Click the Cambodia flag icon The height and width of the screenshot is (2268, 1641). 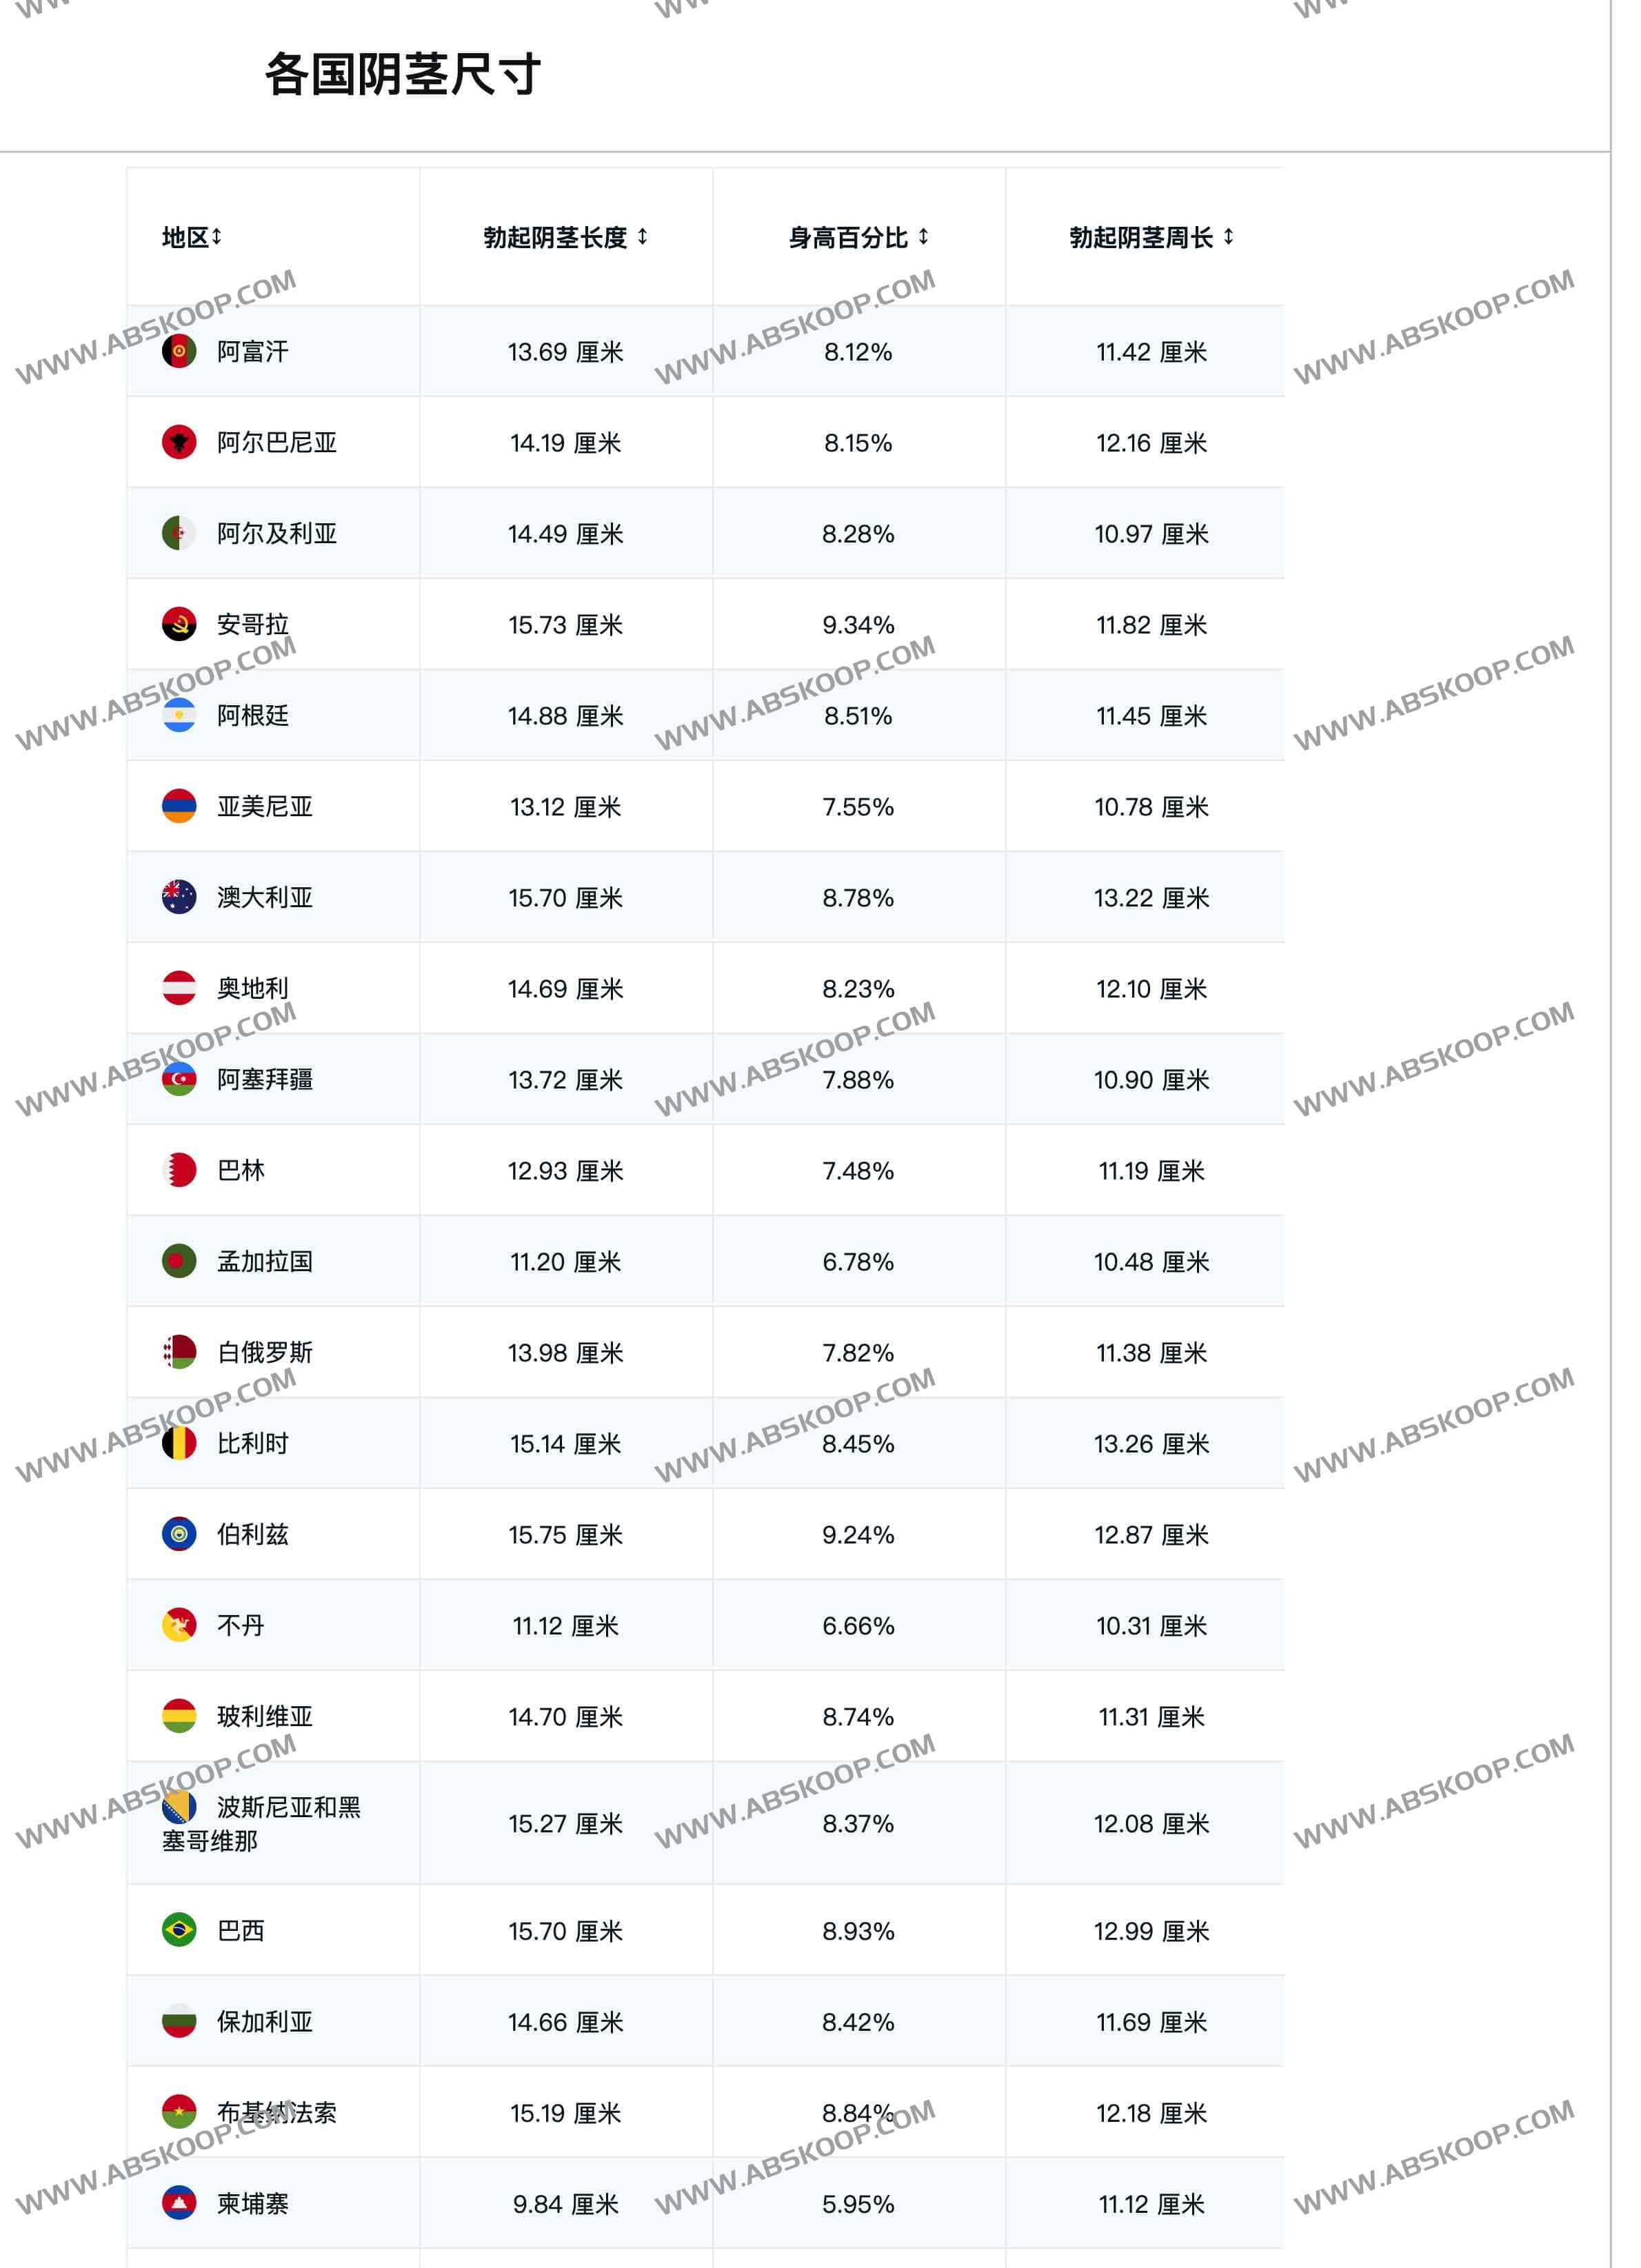pos(179,2203)
